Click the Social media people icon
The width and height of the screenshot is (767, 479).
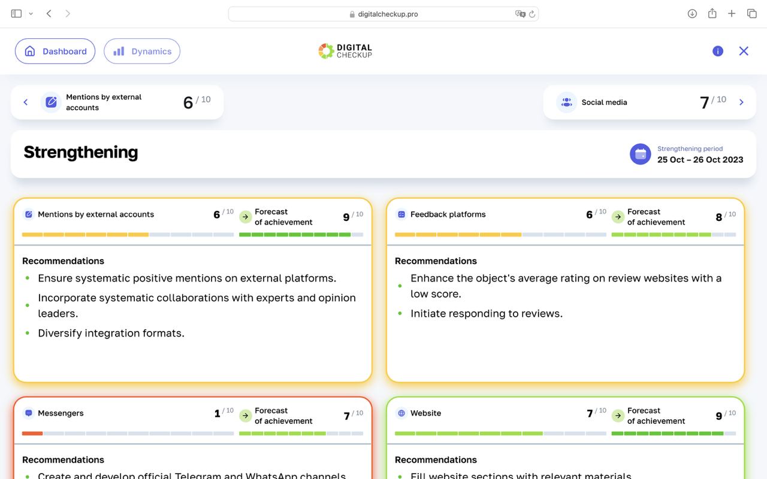click(566, 102)
